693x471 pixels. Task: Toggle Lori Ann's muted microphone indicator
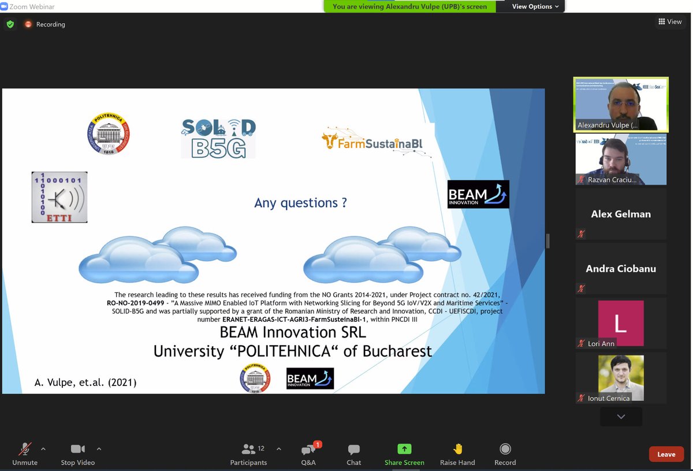coord(581,343)
